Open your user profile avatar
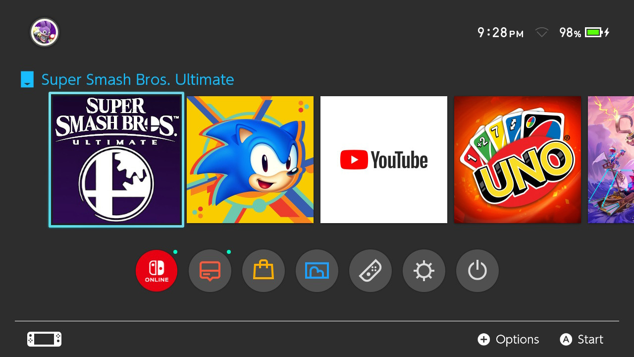 tap(44, 32)
